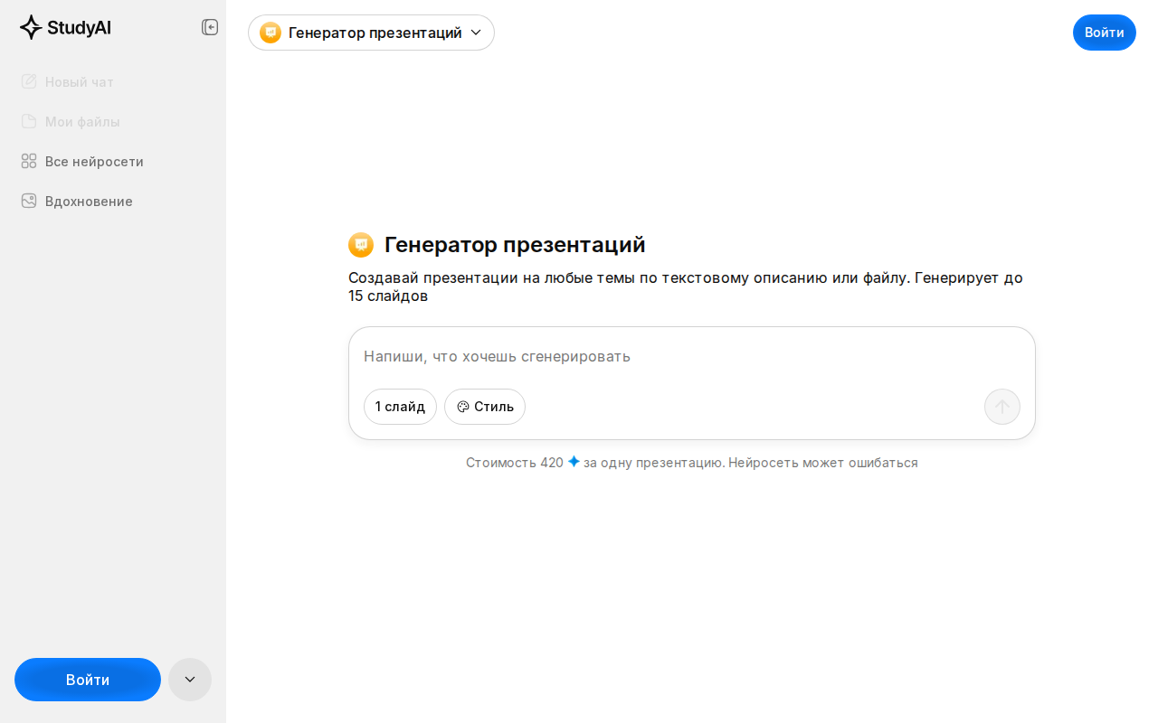Click the StudyAI logo
This screenshot has width=1158, height=723.
pyautogui.click(x=65, y=27)
